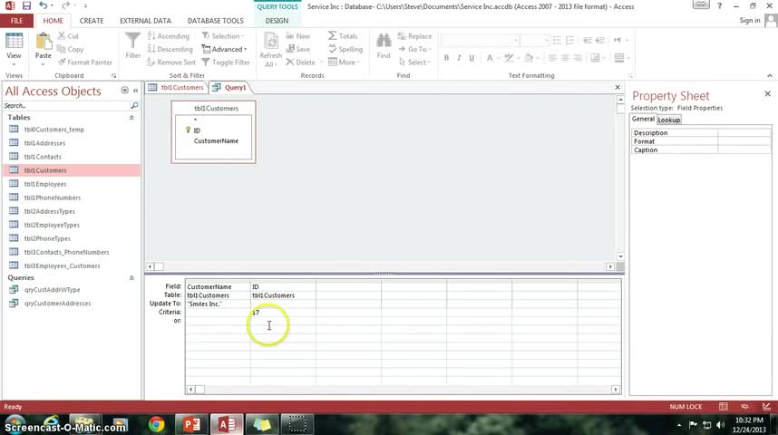Click the Criteria cell under ID column

click(283, 312)
